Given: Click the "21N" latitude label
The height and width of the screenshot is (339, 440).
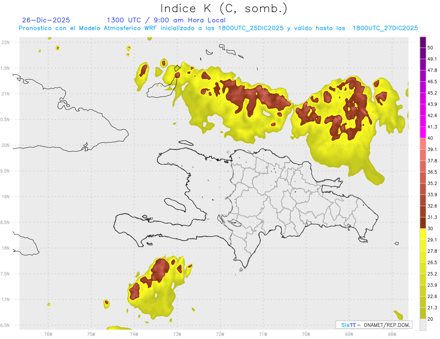Looking at the screenshot, I should click(5, 94).
